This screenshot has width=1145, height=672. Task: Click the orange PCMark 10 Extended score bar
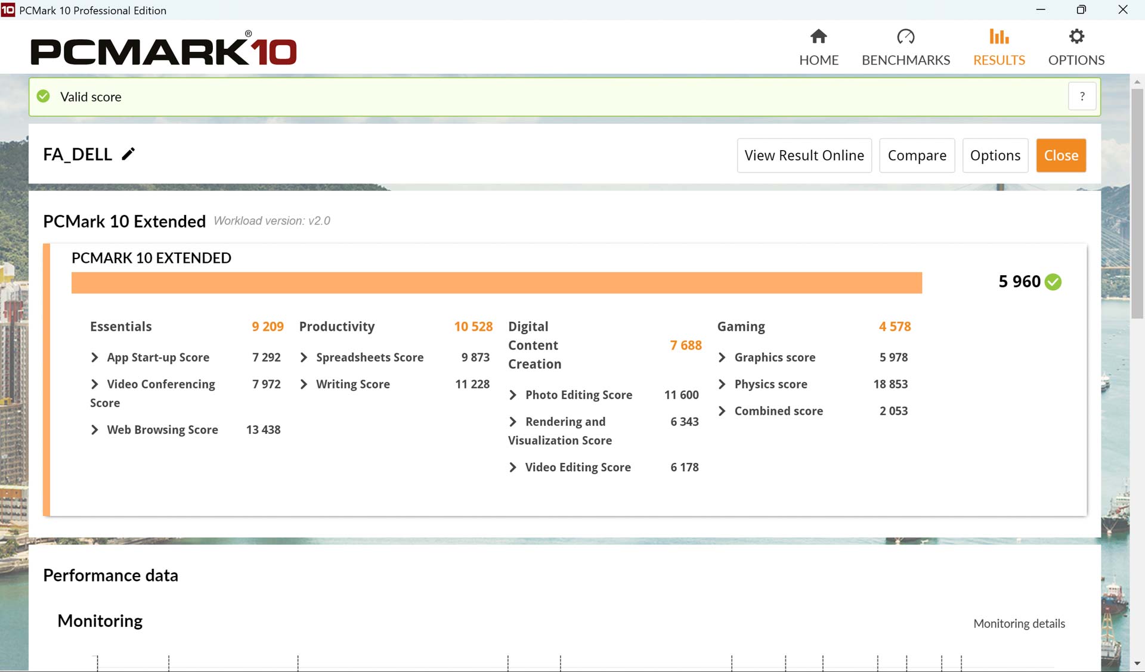point(496,283)
